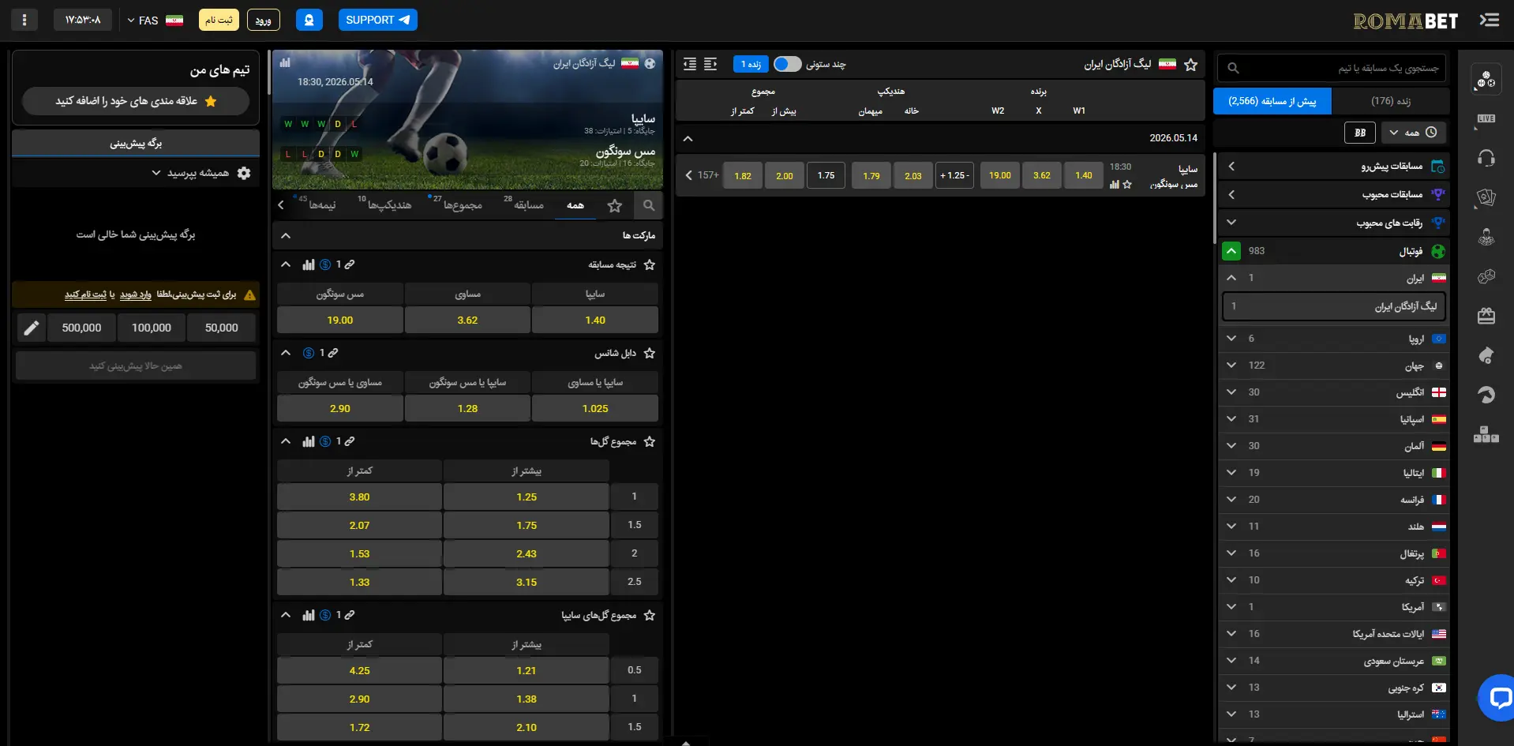The image size is (1514, 746).
Task: Open the three-dot options menu in header
Action: [24, 20]
